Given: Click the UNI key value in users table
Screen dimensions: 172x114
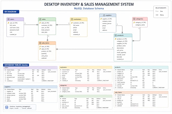Looking at the screenshot, I should point(38,75).
